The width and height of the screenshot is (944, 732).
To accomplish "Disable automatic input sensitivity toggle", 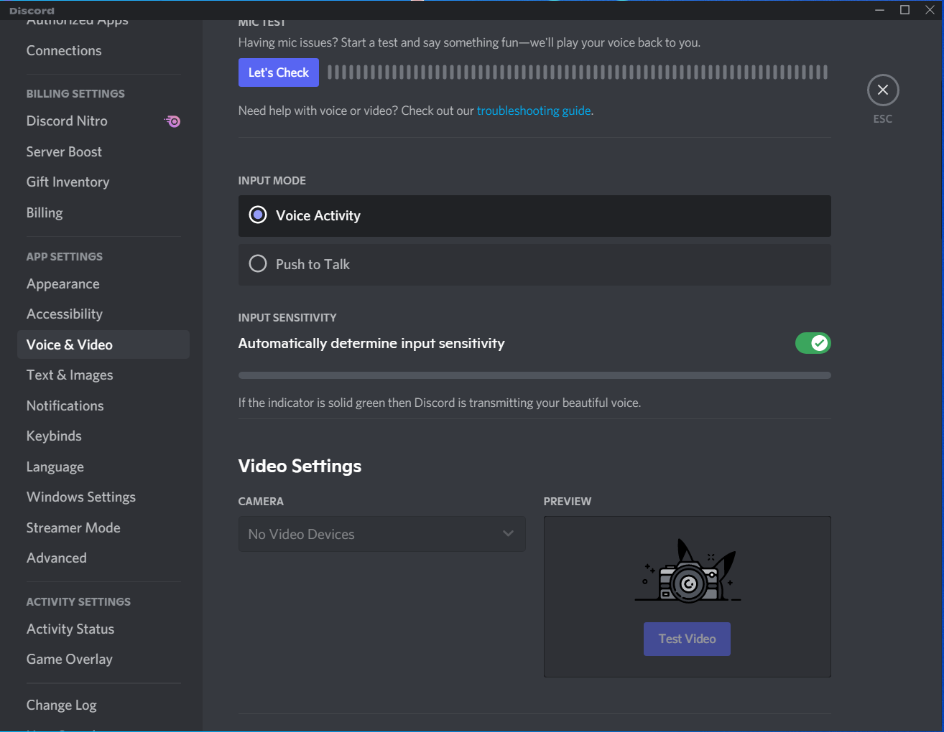I will point(813,343).
